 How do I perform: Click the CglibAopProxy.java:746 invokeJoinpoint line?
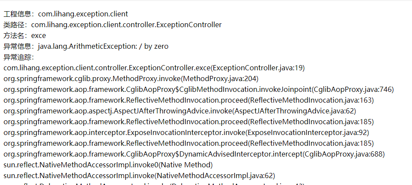[199, 90]
